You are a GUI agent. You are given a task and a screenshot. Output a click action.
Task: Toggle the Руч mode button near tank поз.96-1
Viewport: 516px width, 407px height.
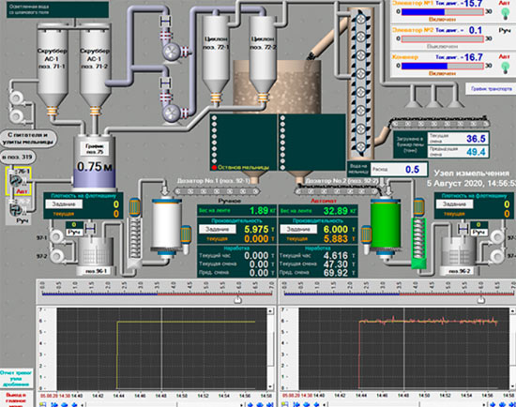point(74,233)
